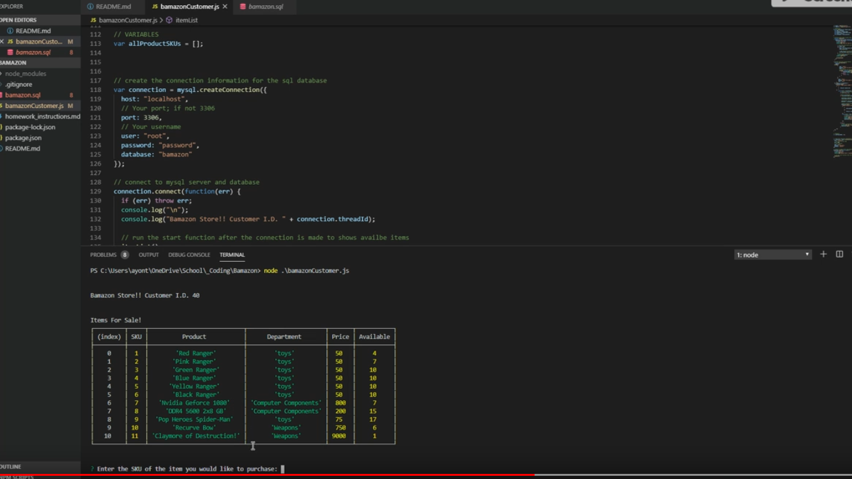Click 'Claymore of Destruction!' product cell
852x479 pixels.
[196, 436]
